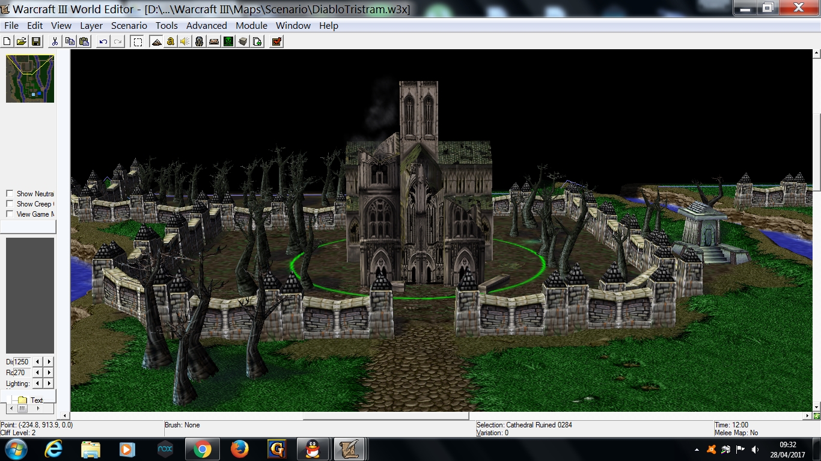Open the Window menu
The height and width of the screenshot is (461, 821).
(x=293, y=25)
